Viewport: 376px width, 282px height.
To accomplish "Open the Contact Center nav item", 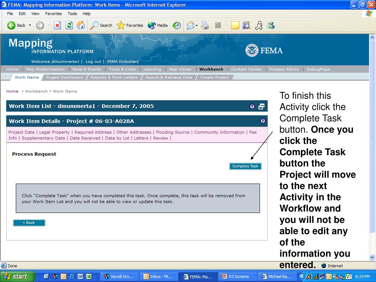I will [x=246, y=69].
